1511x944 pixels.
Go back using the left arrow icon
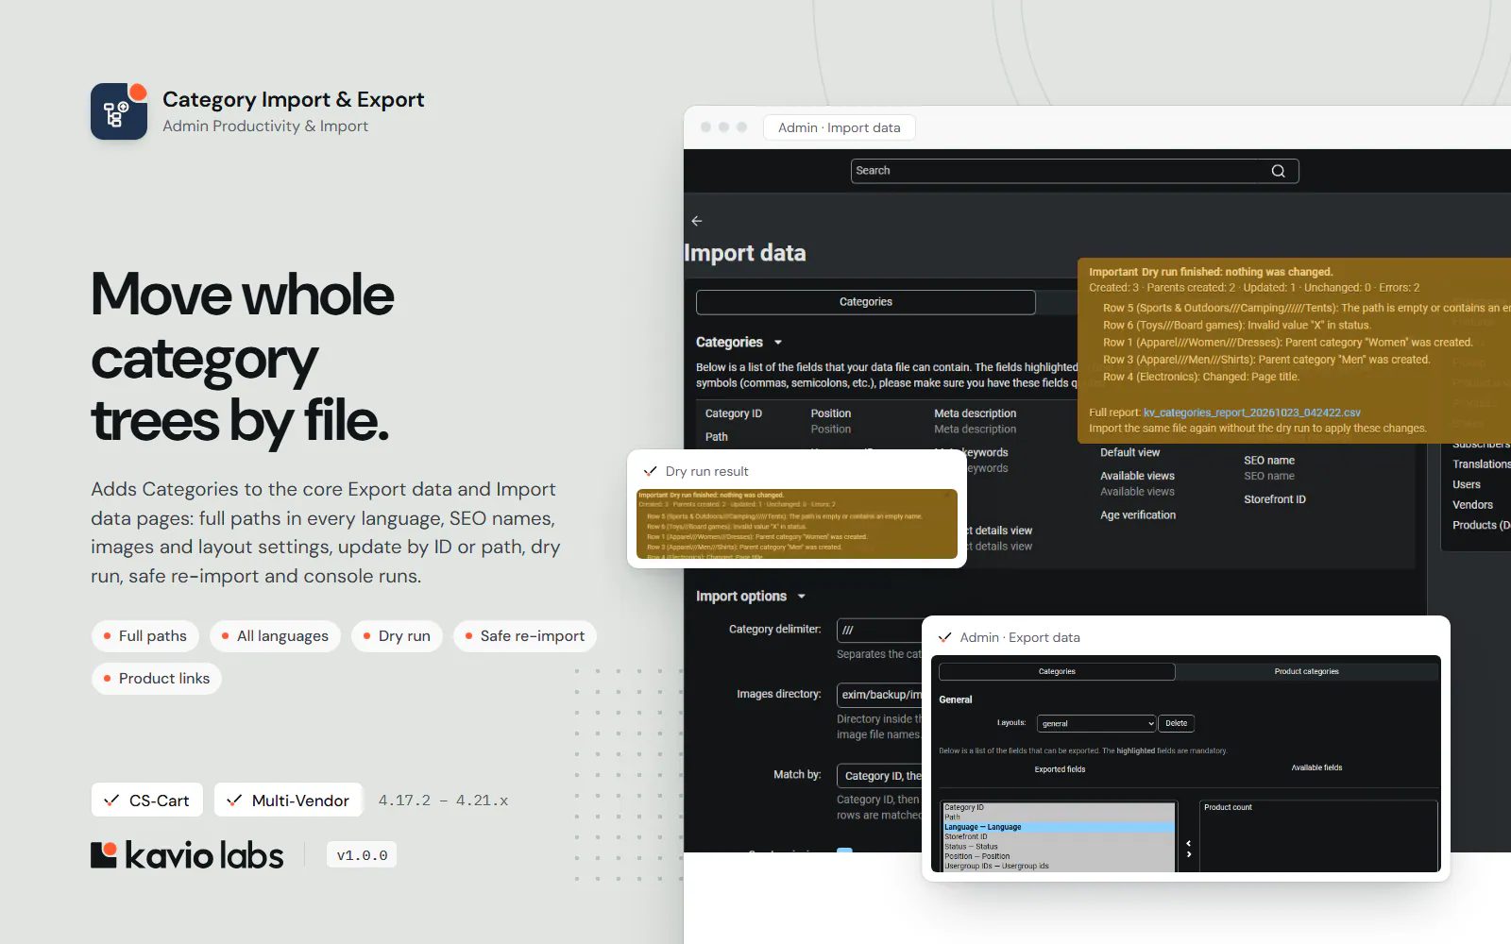697,221
